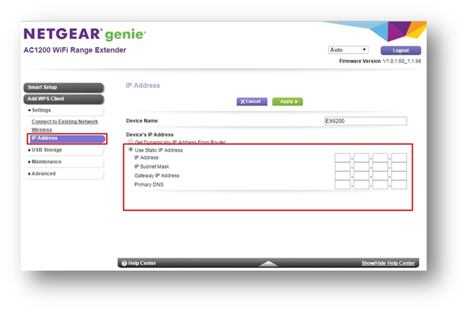Screen dimensions: 469x313
Task: Click the Device's IP Address label
Action: pos(150,134)
